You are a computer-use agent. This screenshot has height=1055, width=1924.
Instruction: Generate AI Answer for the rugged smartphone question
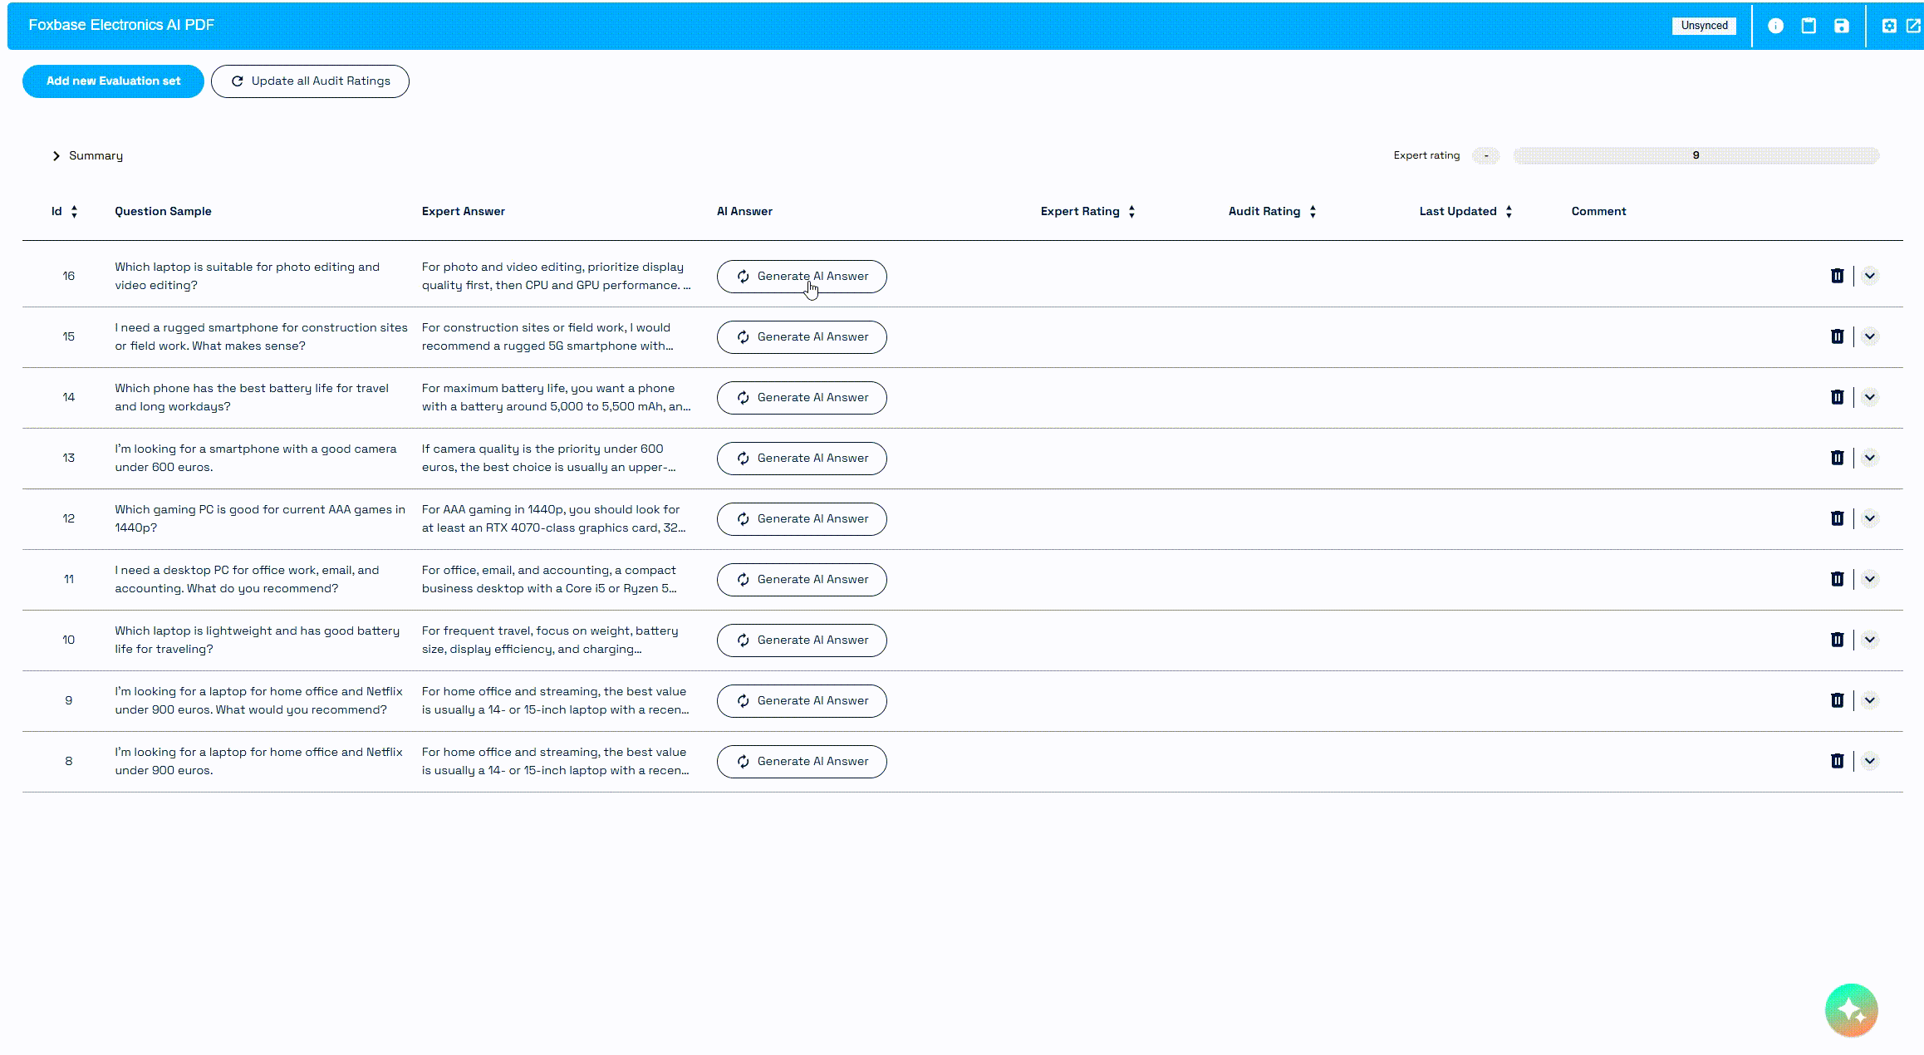pyautogui.click(x=802, y=337)
